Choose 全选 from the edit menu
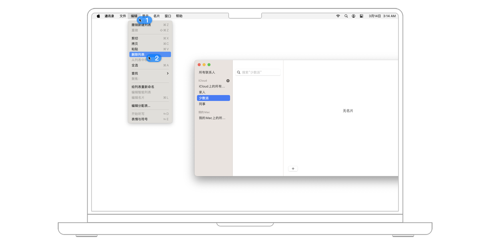Screen dimensions: 490x245 pyautogui.click(x=150, y=65)
